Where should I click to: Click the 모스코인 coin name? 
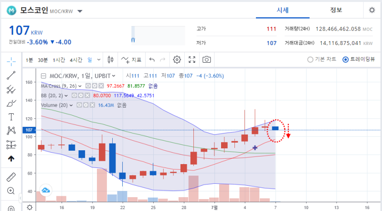[x=34, y=10]
